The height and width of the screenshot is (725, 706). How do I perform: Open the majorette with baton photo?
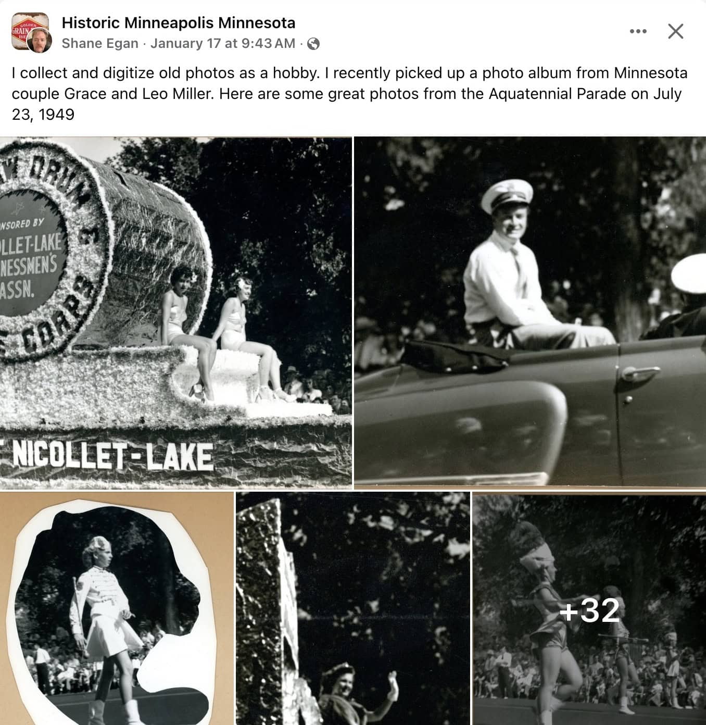[117, 608]
